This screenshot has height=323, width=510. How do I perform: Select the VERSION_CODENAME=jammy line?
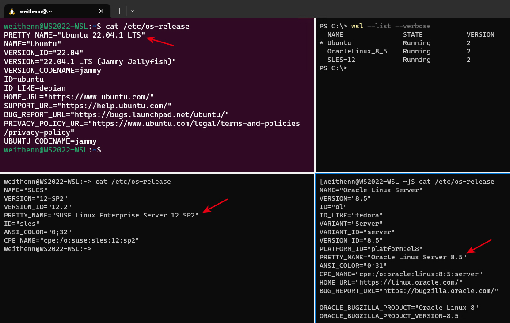(52, 70)
